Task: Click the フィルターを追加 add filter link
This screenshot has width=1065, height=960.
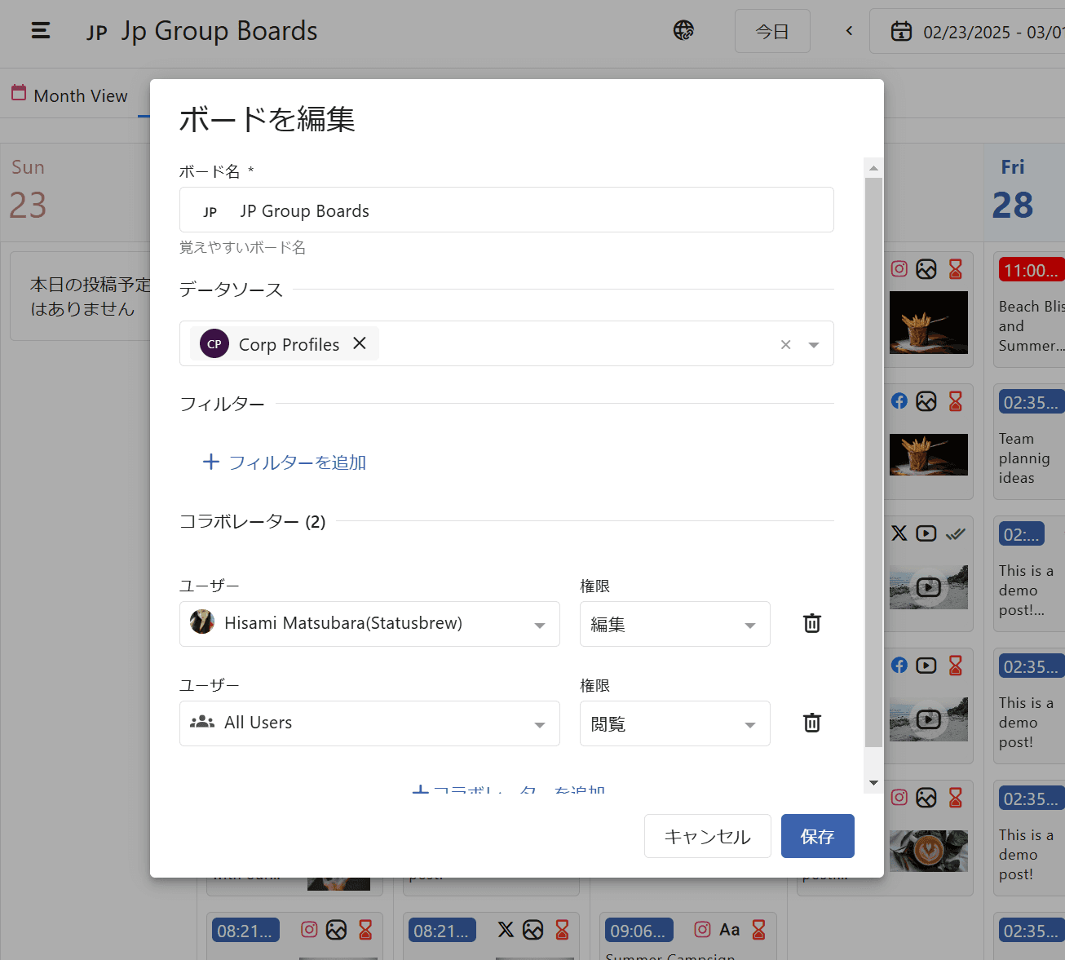Action: point(285,462)
